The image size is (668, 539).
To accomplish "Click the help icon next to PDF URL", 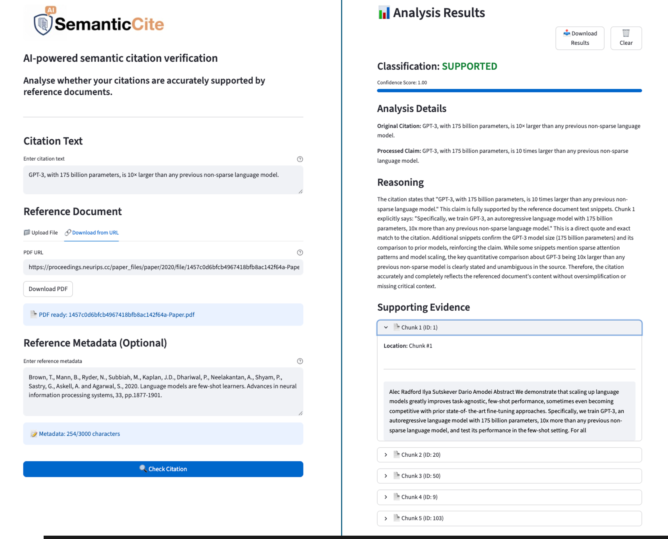I will coord(300,252).
